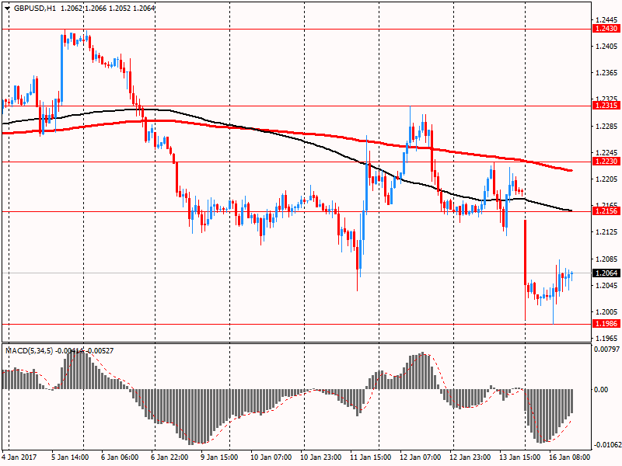Click the MACD scale value 0.00797
Image resolution: width=622 pixels, height=466 pixels.
pyautogui.click(x=606, y=349)
